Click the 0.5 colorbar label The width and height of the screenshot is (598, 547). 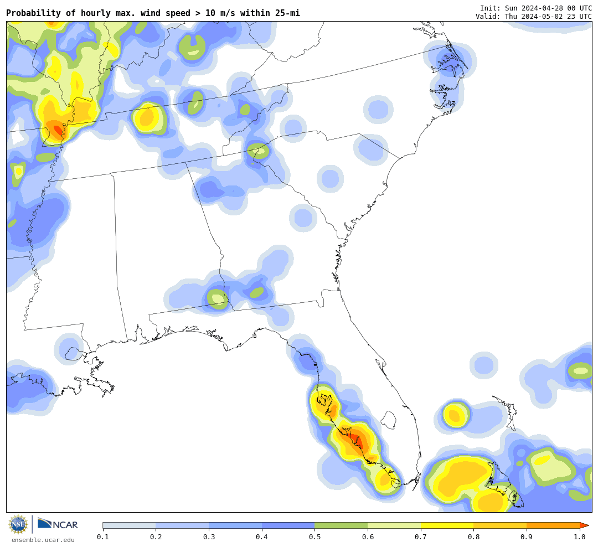coord(315,537)
